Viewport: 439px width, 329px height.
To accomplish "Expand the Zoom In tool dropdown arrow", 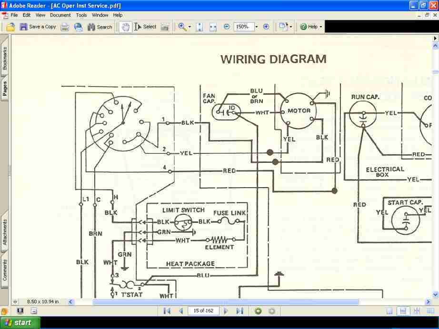I will click(x=190, y=27).
